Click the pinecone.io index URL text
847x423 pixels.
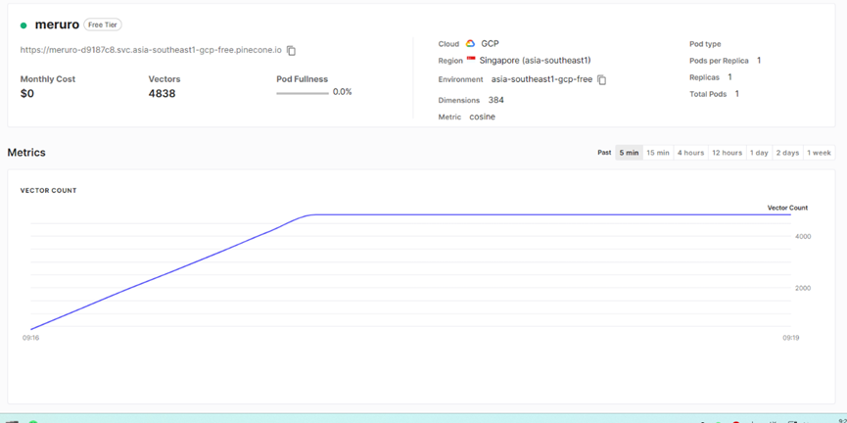coord(151,50)
